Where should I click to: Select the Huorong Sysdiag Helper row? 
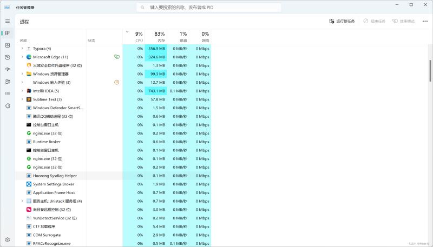tap(113, 176)
